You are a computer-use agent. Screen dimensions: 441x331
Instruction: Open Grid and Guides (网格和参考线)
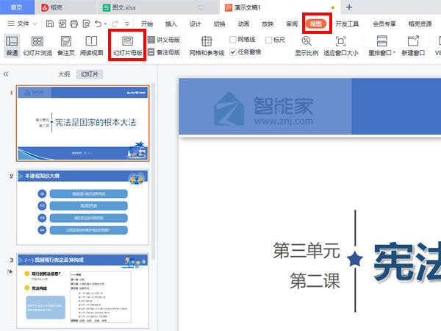pos(207,46)
